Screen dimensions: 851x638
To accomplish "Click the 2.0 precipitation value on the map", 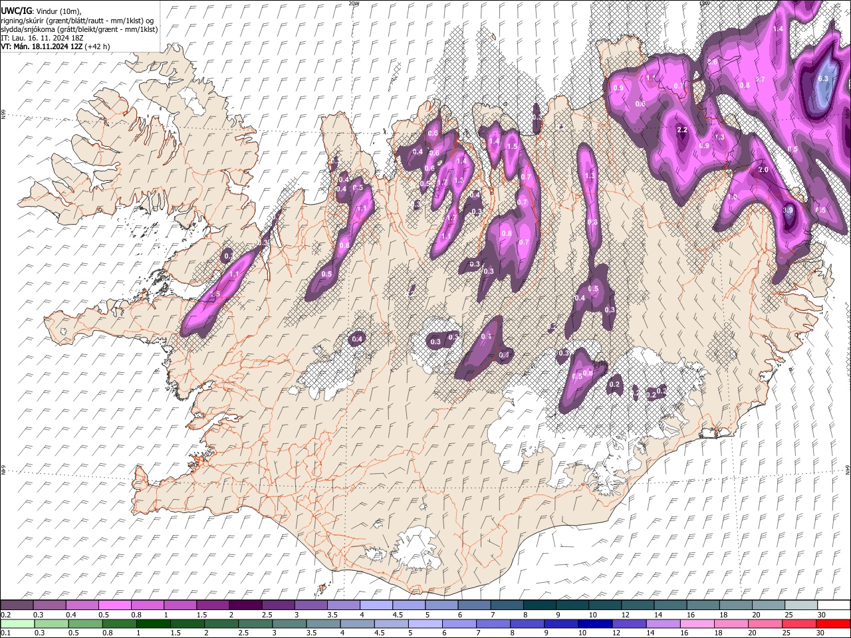I will coord(763,169).
